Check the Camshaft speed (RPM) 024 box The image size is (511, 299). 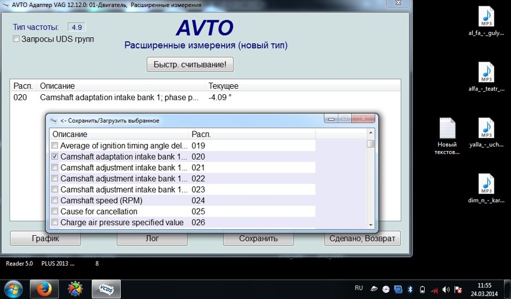pyautogui.click(x=55, y=201)
